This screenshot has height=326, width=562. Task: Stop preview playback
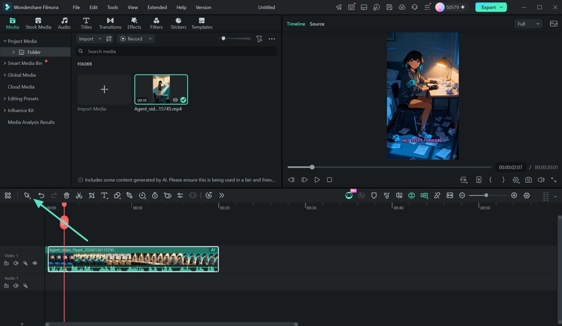(x=329, y=180)
